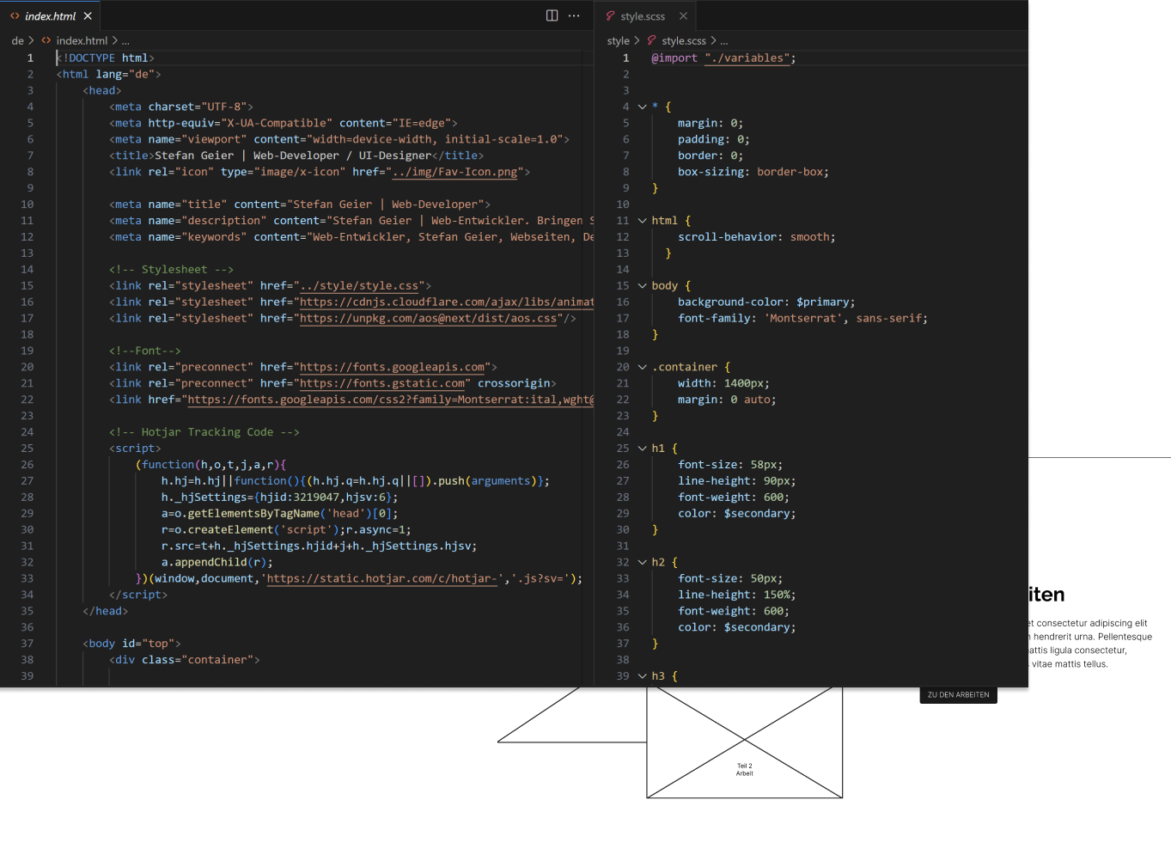The height and width of the screenshot is (861, 1171).
Task: Click the 'font-family: Montserrat' declaration
Action: tap(802, 318)
